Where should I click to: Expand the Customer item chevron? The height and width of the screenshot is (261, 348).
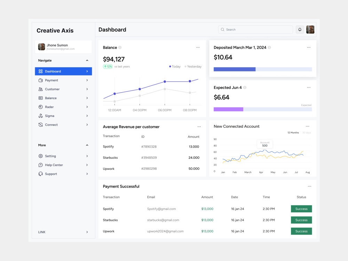87,89
